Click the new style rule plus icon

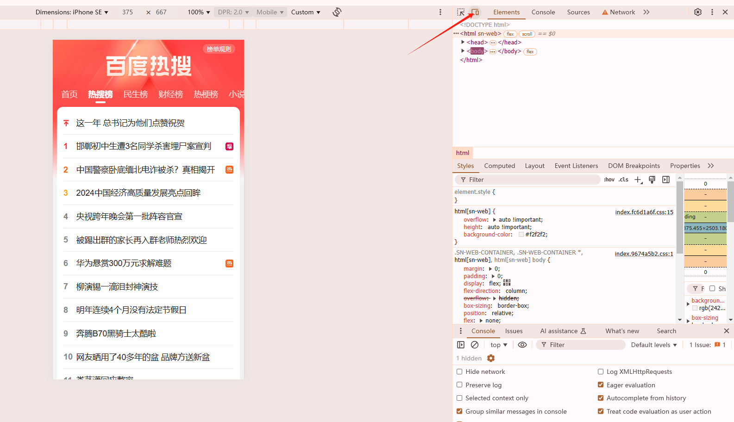point(638,180)
